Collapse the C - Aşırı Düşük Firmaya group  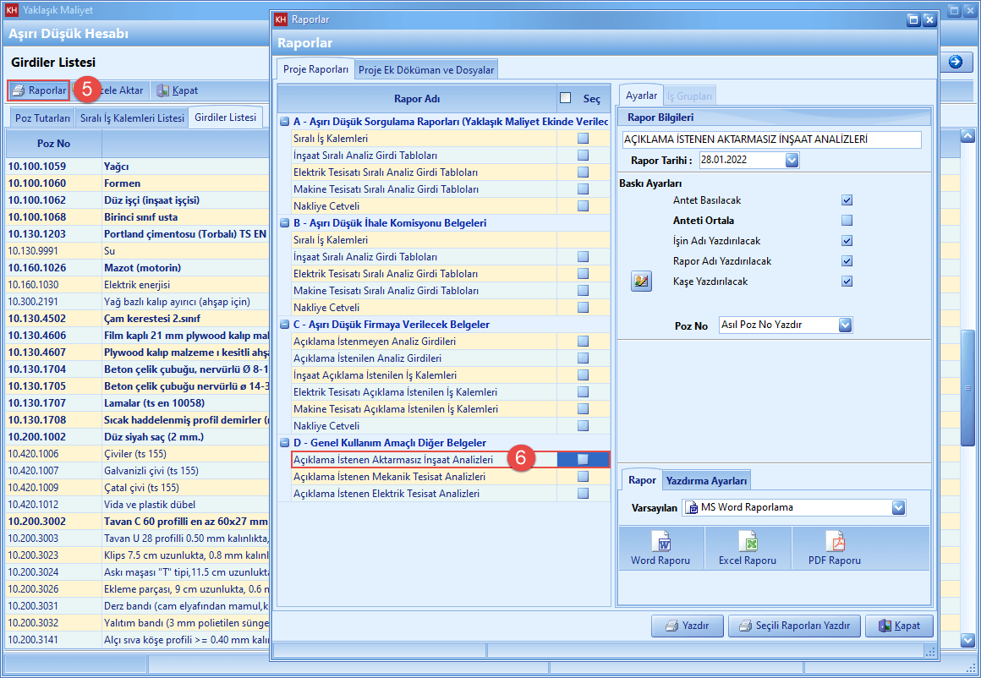pyautogui.click(x=285, y=325)
